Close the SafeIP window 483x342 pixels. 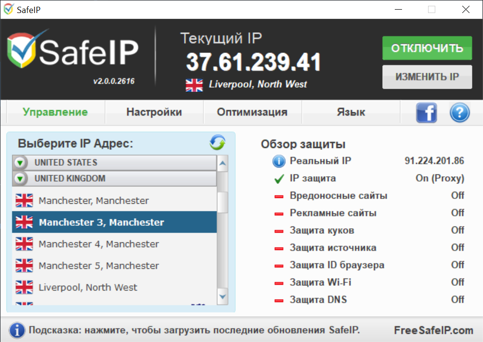(466, 9)
